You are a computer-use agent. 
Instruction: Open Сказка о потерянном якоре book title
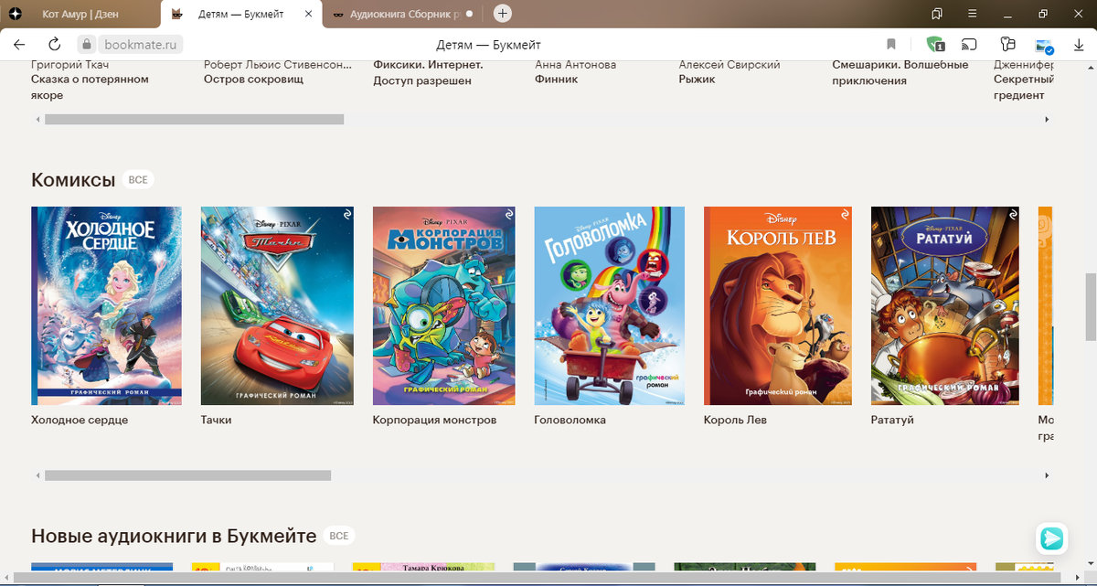coord(90,88)
